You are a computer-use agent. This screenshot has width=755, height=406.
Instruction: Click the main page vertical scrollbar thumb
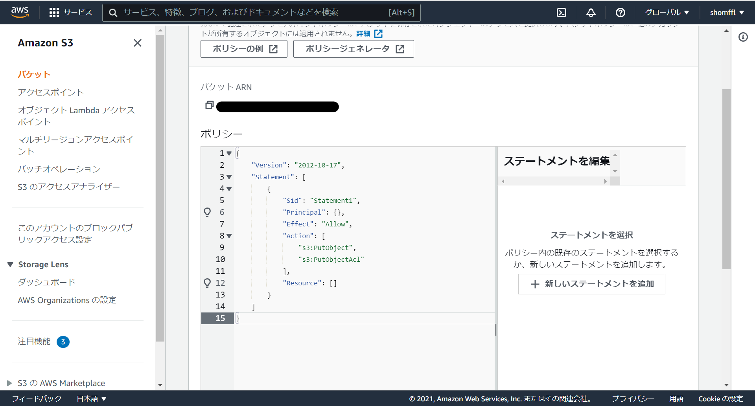[x=726, y=179]
